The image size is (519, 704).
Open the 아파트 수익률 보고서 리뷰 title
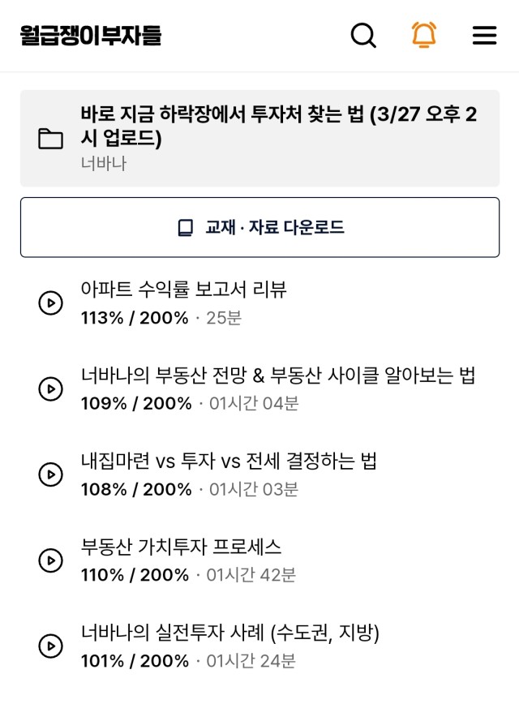pos(183,289)
